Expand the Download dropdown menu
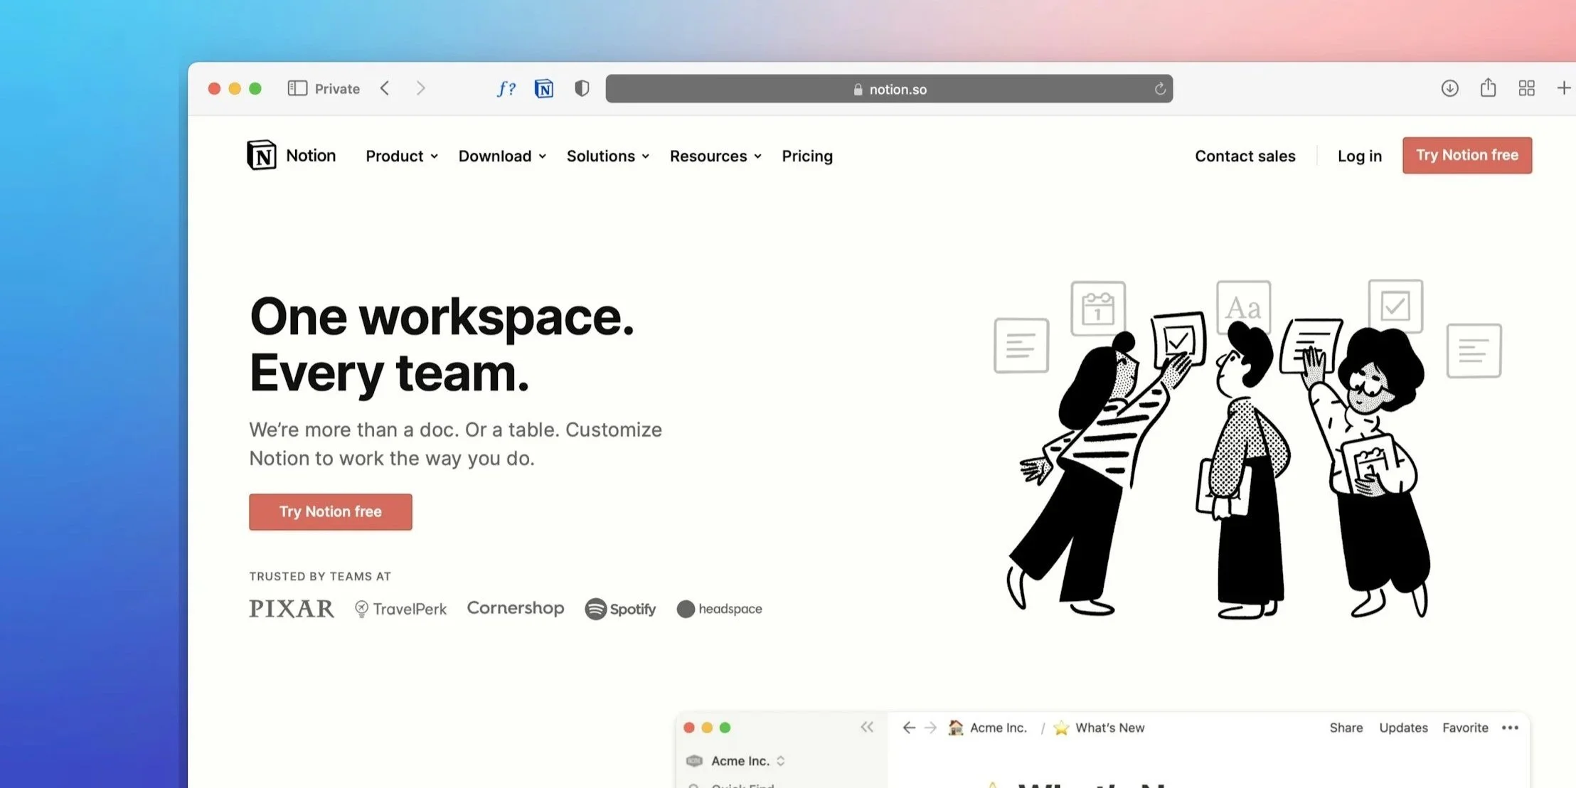The width and height of the screenshot is (1576, 788). [502, 156]
